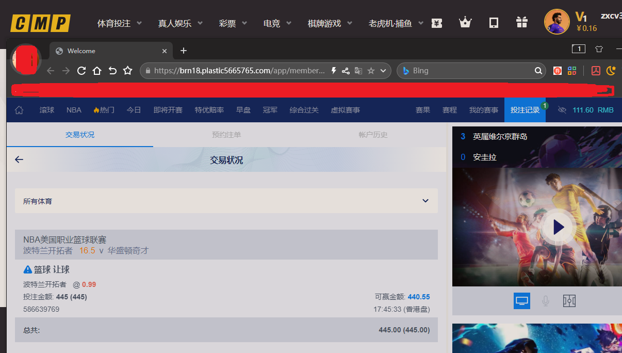Toggle the microphone commentary icon under the video
This screenshot has height=353, width=622.
[x=545, y=301]
